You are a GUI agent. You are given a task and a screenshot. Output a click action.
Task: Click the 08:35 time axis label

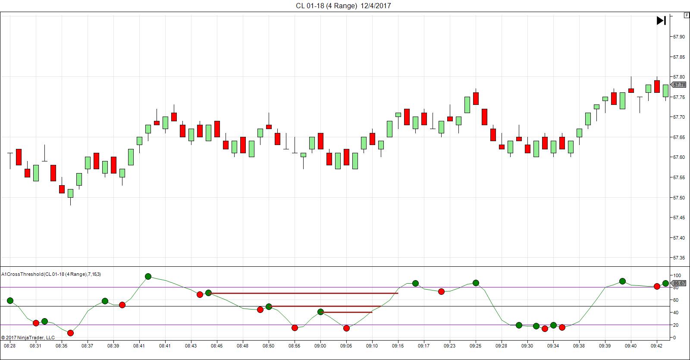pos(62,346)
